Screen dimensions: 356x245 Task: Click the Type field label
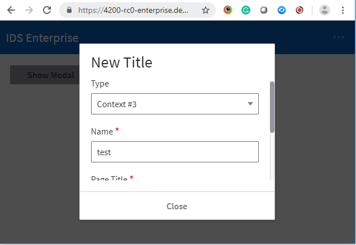(x=100, y=84)
